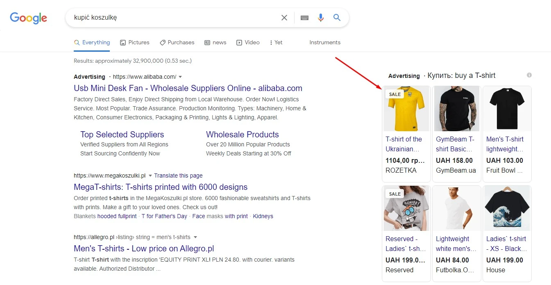Open the news tab
This screenshot has height=285, width=551.
pos(215,42)
